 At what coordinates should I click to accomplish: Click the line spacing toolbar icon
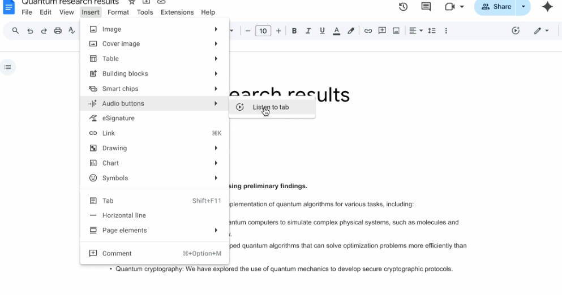point(432,31)
